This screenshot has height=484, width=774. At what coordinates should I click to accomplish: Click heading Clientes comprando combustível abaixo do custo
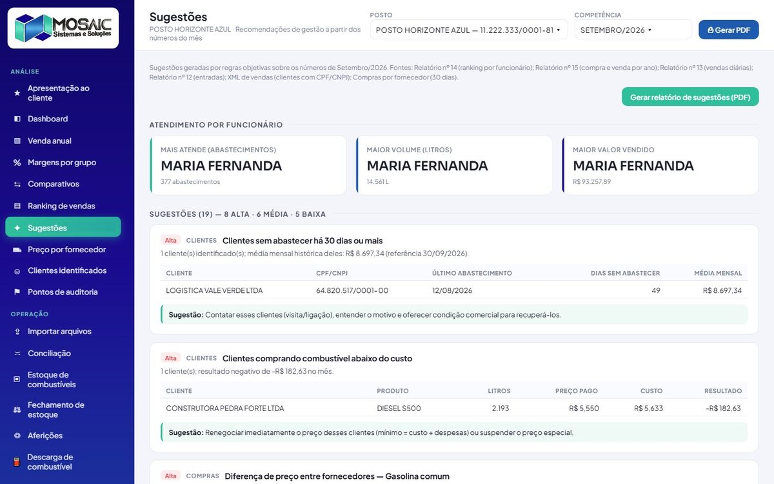click(x=317, y=358)
